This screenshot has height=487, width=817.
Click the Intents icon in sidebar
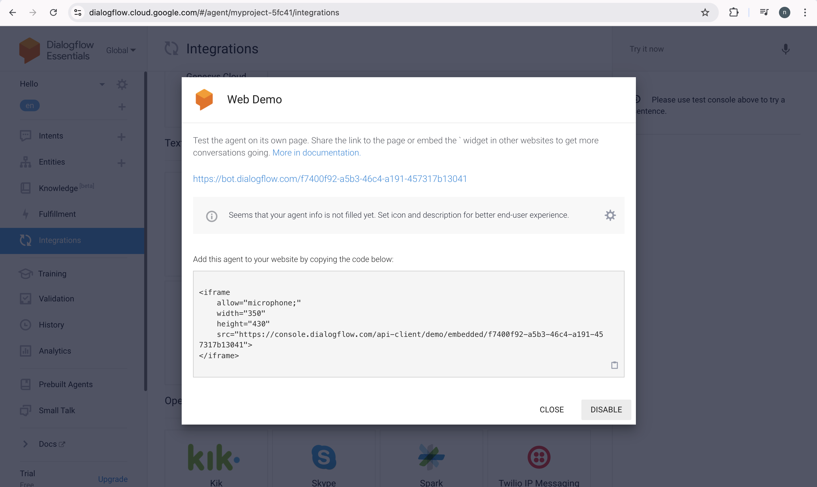pos(25,136)
